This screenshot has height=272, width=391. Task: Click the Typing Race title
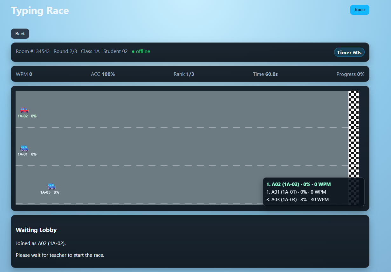pyautogui.click(x=40, y=10)
